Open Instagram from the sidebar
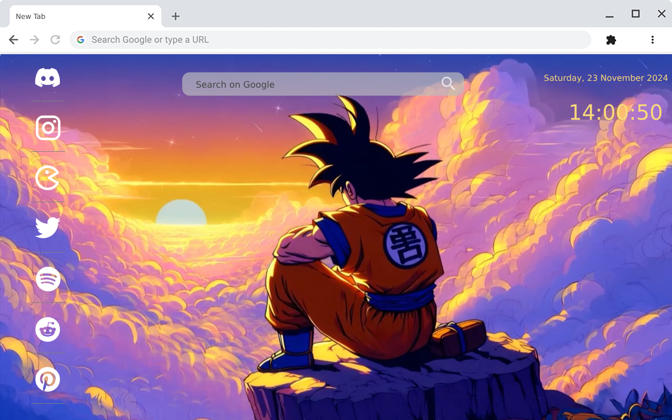The image size is (672, 420). (48, 128)
